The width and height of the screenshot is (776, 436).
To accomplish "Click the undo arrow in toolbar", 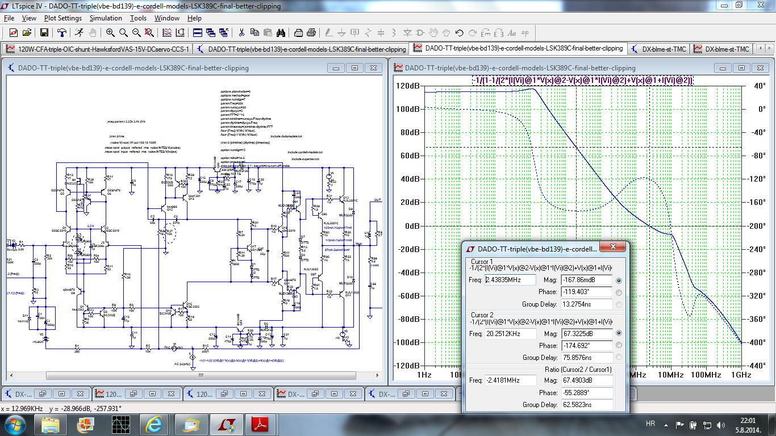I will click(460, 32).
